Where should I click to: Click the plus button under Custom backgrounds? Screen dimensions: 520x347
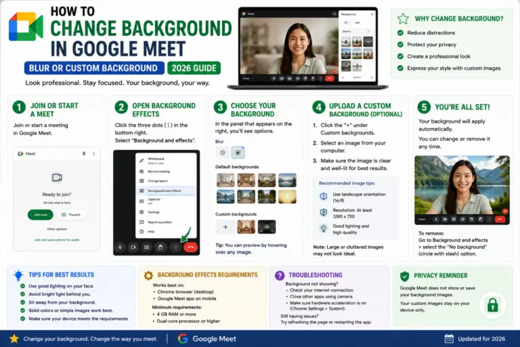[x=225, y=227]
